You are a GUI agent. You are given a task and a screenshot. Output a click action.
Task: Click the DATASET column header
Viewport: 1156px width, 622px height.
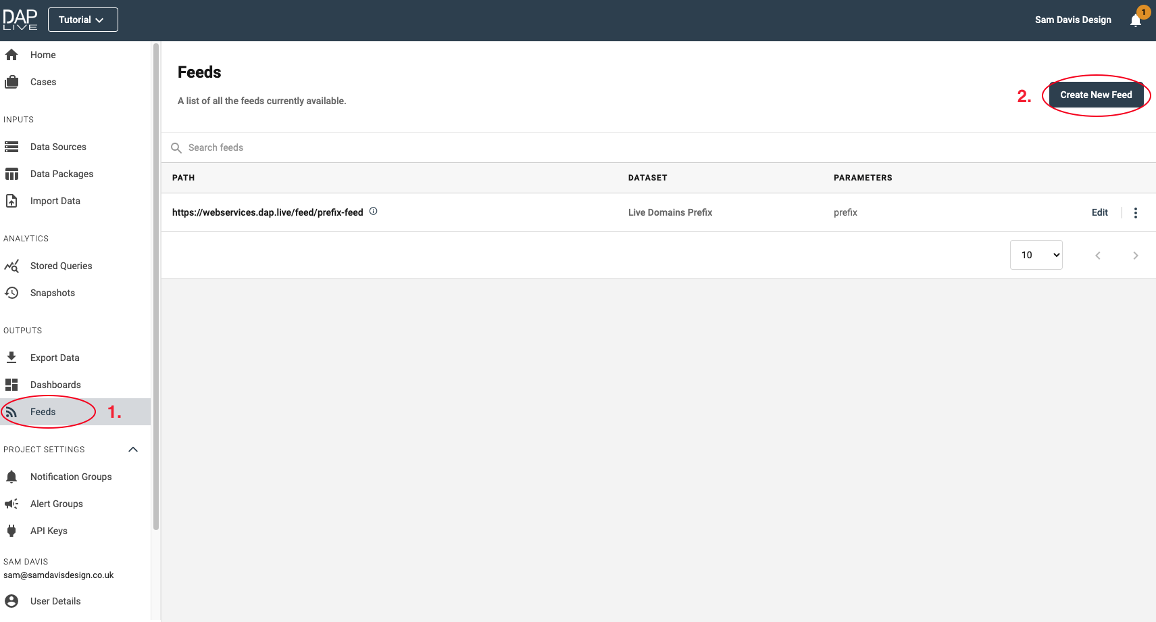[647, 178]
